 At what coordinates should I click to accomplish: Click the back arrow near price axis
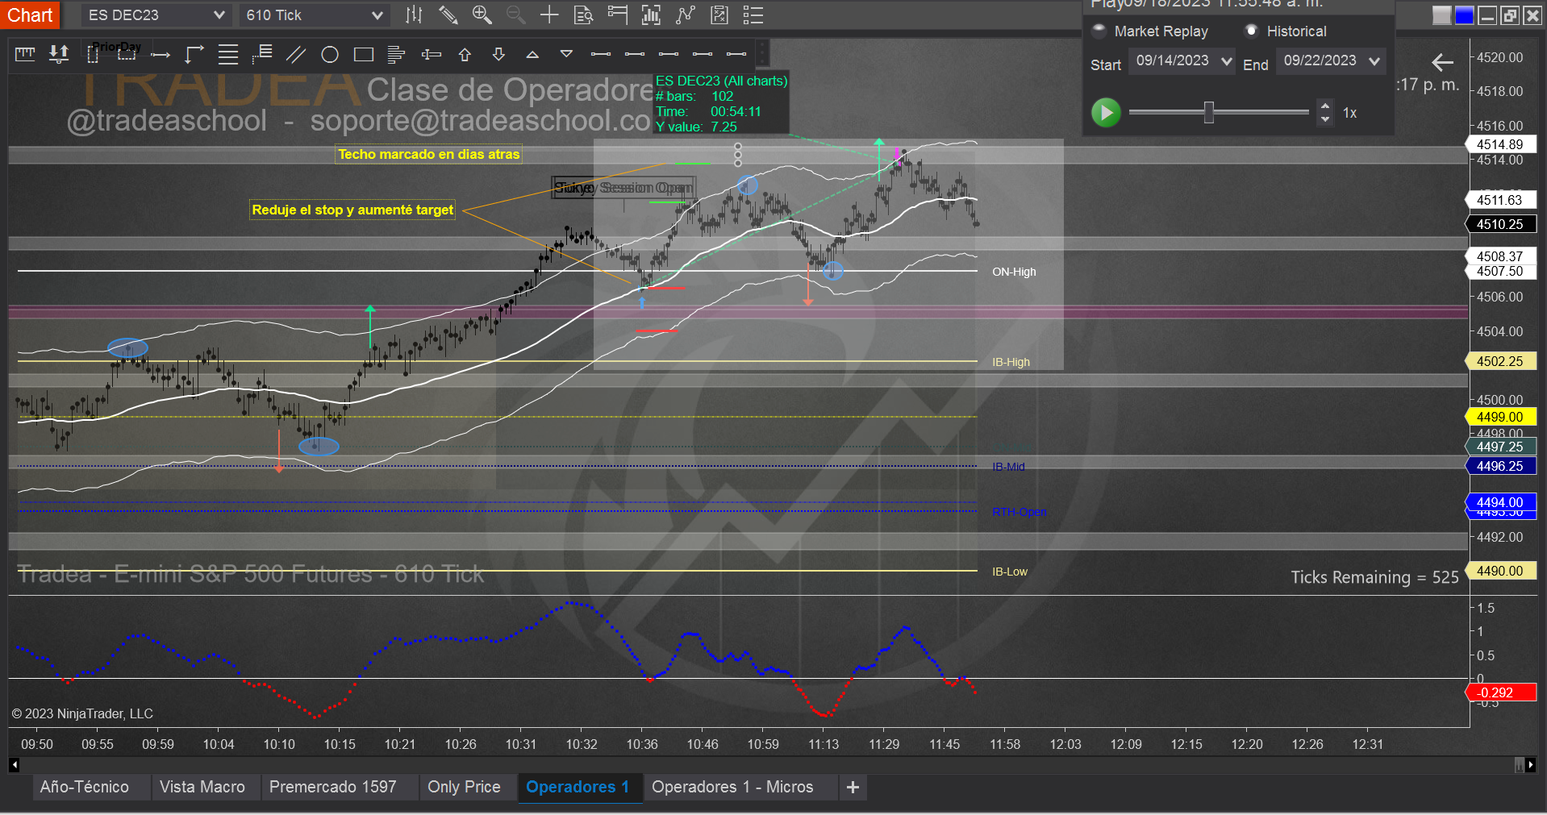point(1443,62)
